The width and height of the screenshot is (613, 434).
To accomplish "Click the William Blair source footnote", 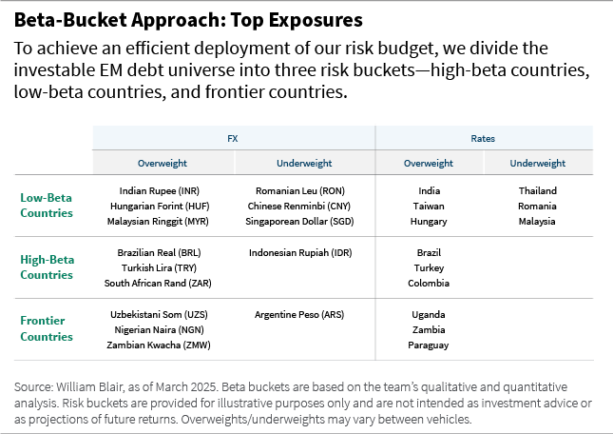I will click(304, 402).
